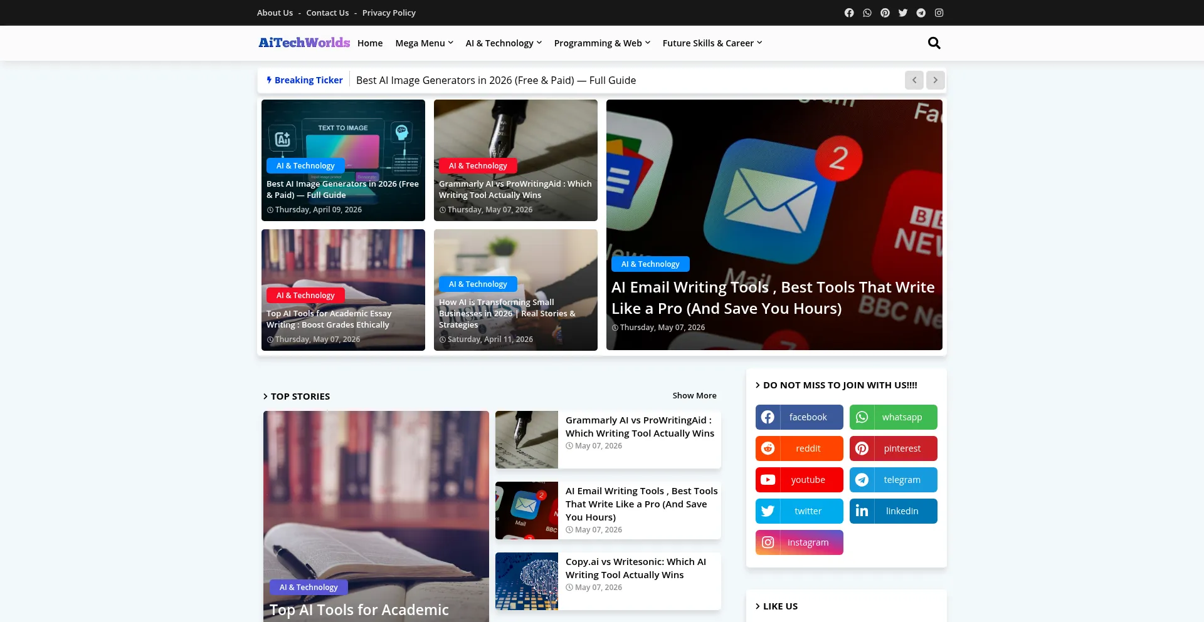Click AI & Technology tag on small businesses card

tap(478, 284)
